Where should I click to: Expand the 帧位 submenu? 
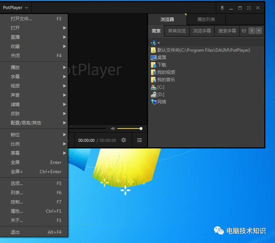coord(34,135)
